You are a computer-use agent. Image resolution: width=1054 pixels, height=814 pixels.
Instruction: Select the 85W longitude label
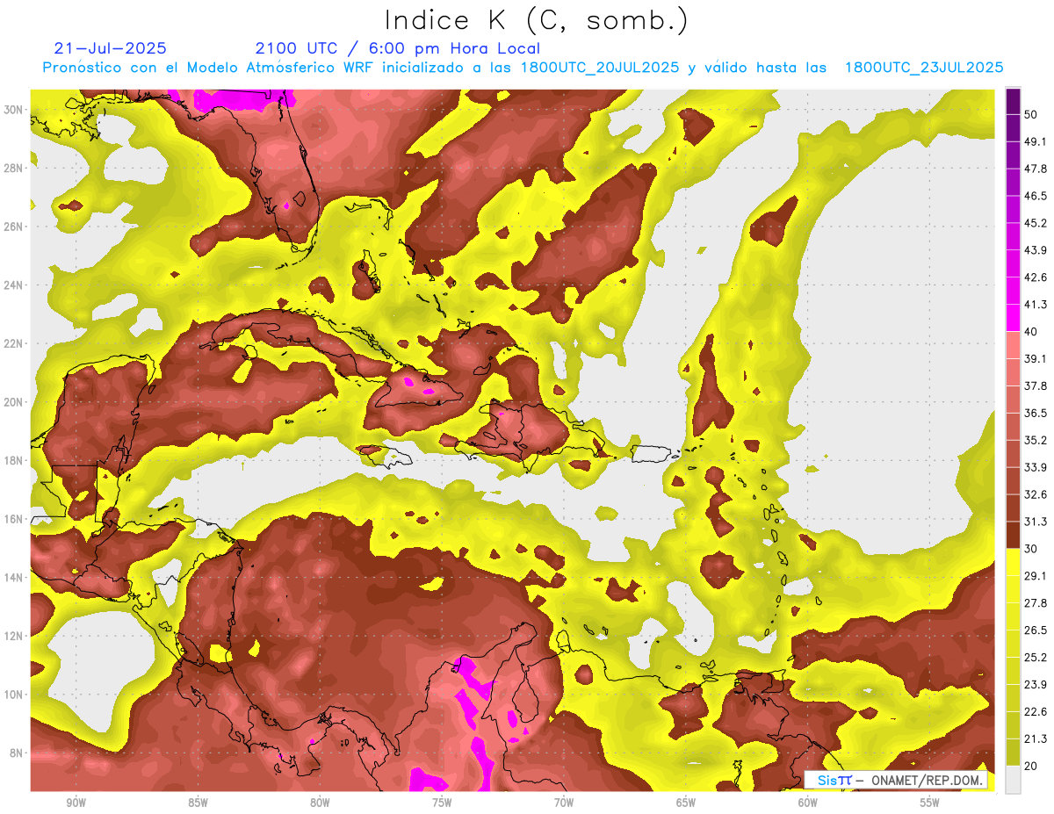(198, 803)
